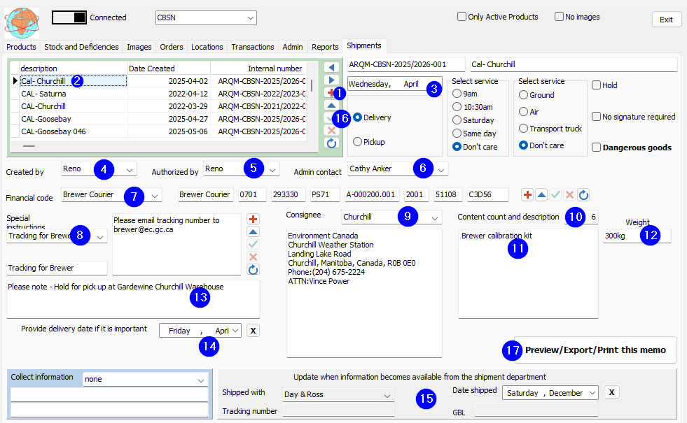Add a new special instruction
The width and height of the screenshot is (687, 423).
click(x=253, y=219)
